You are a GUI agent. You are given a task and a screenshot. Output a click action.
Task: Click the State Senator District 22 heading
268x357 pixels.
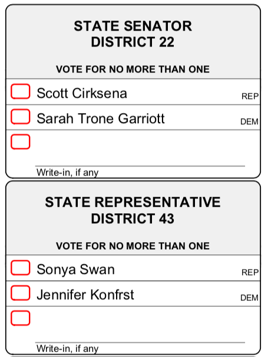tap(133, 34)
